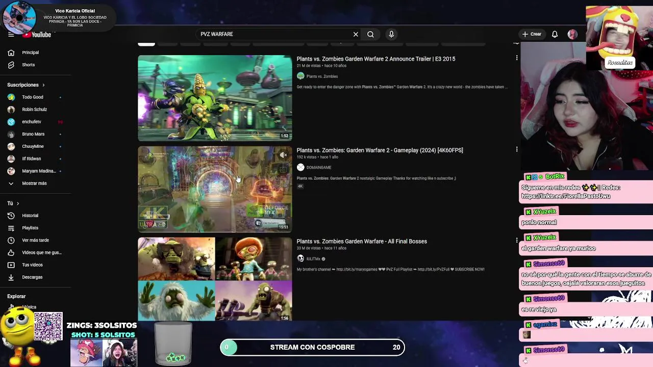Viewport: 653px width, 367px height.
Task: Open the IULITMx channel link
Action: pyautogui.click(x=313, y=258)
